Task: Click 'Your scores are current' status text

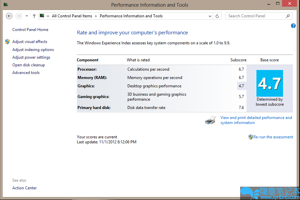Action: click(x=97, y=137)
